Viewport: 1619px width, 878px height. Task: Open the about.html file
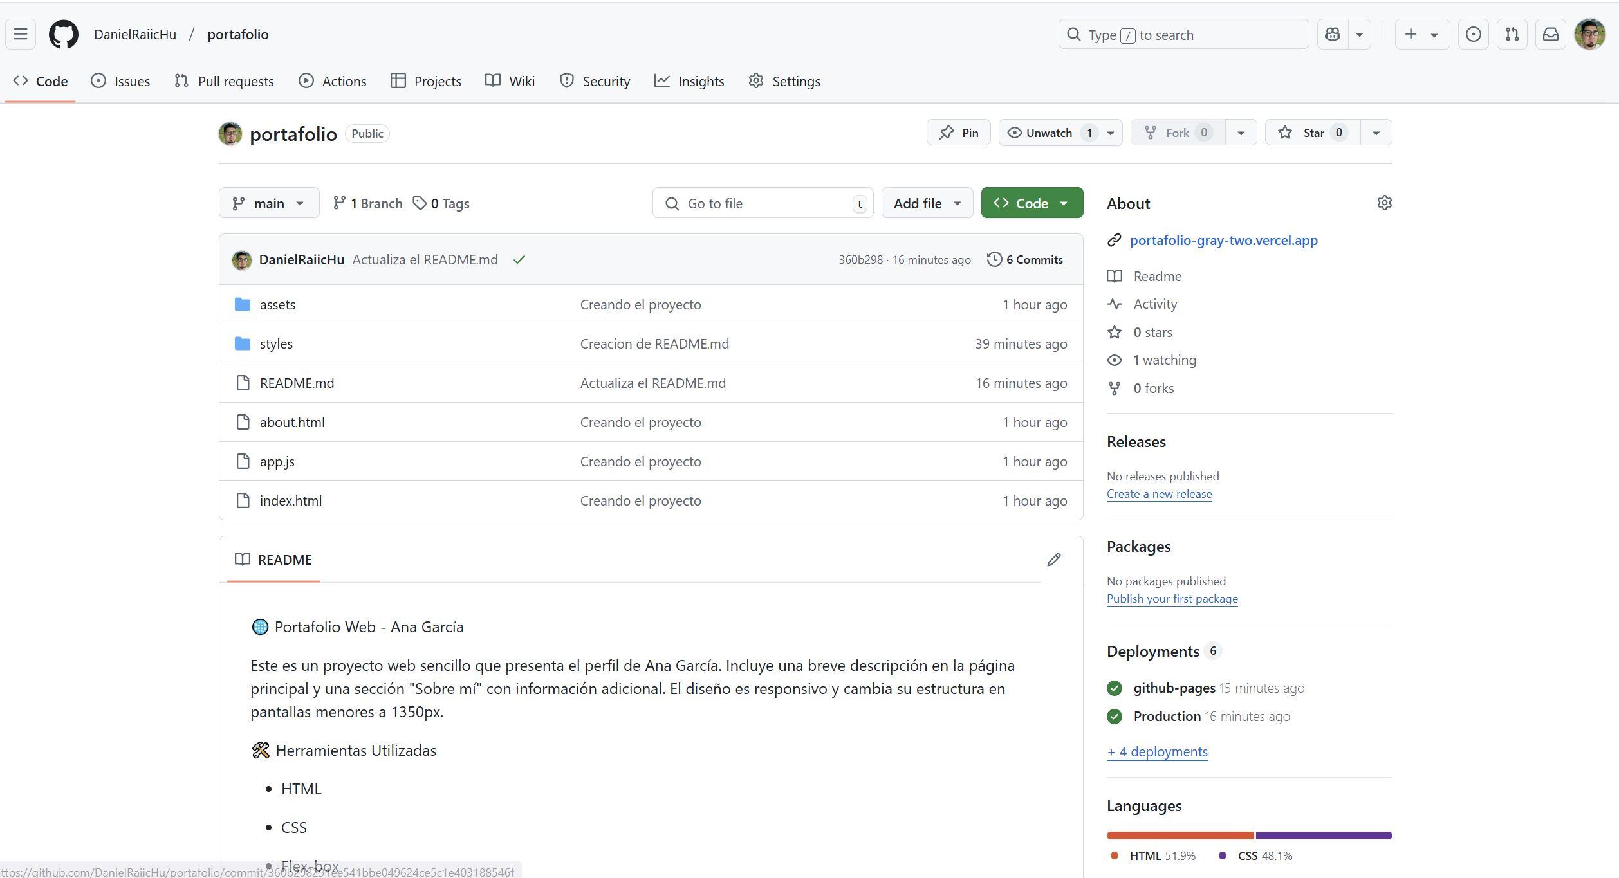click(292, 423)
